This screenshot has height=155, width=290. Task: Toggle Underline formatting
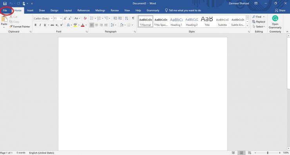click(45, 25)
